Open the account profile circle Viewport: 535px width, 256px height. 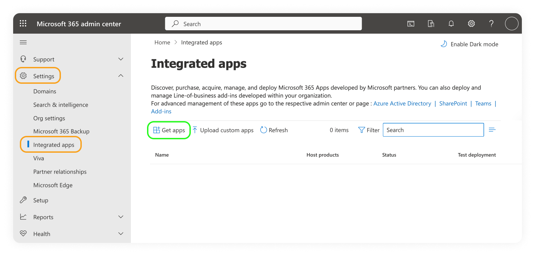511,24
